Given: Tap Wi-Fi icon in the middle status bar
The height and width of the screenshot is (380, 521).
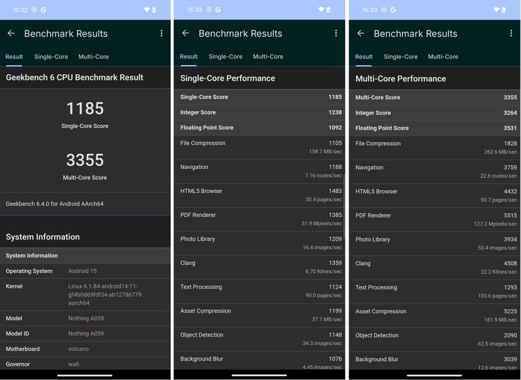Looking at the screenshot, I should tap(321, 10).
